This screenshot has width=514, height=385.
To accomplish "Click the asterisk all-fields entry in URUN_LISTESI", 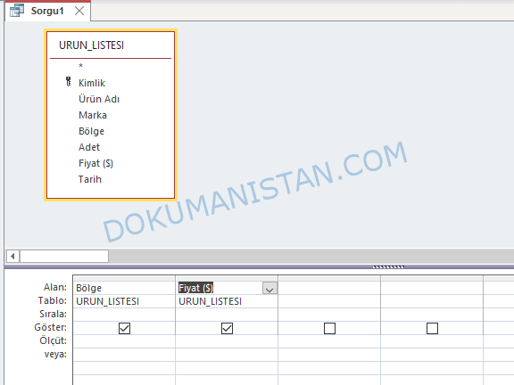I will click(x=80, y=66).
